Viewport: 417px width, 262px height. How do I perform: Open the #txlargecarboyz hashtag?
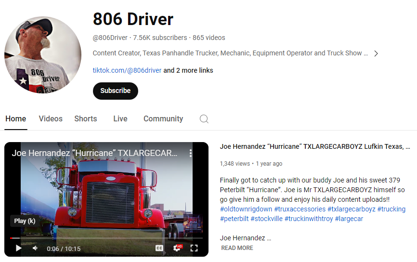point(352,209)
